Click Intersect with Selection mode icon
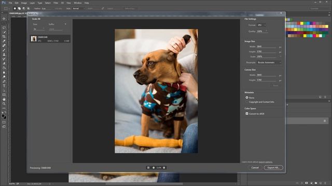This screenshot has height=186, width=332. pyautogui.click(x=29, y=8)
